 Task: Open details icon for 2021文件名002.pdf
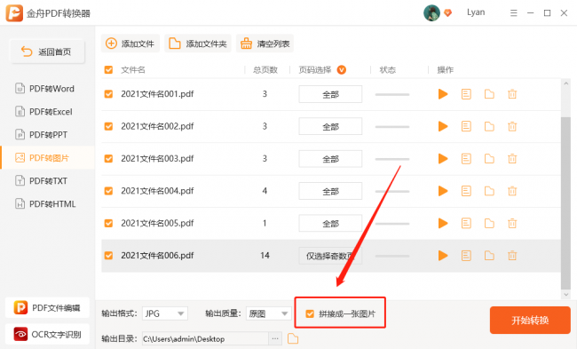466,127
